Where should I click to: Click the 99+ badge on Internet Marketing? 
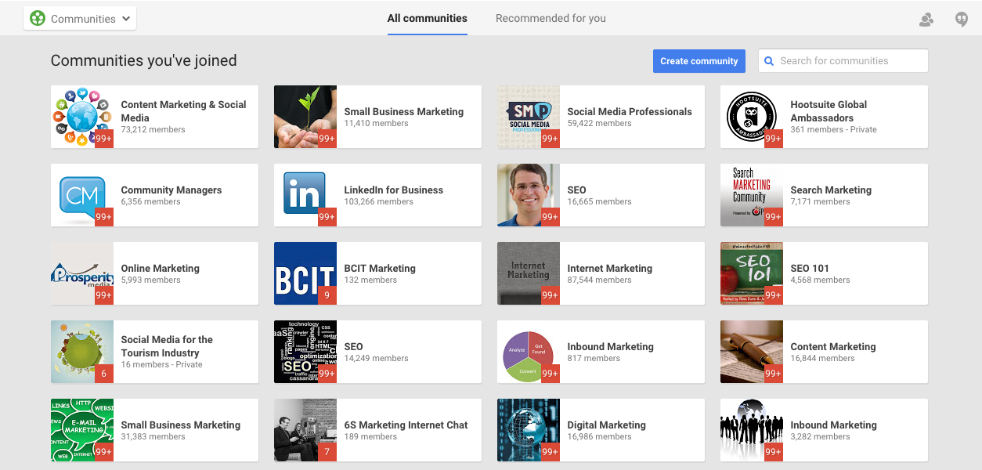(550, 295)
